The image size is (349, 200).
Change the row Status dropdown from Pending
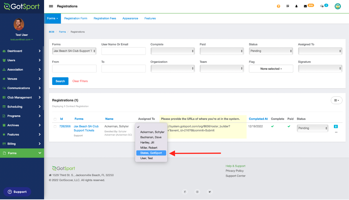pyautogui.click(x=312, y=128)
